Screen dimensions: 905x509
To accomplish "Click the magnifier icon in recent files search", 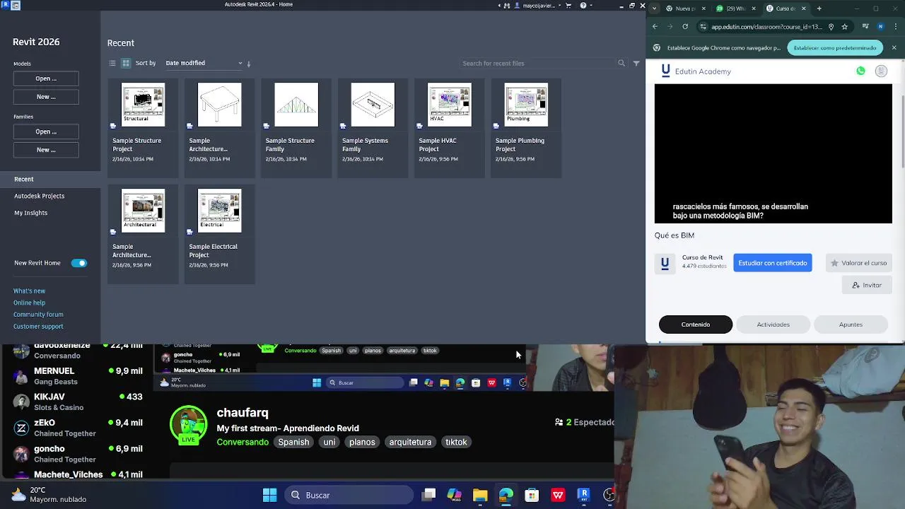I will coord(621,63).
